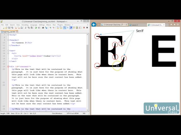Click the Close All toolbar icon
The height and width of the screenshot is (135, 181).
coord(19,28)
